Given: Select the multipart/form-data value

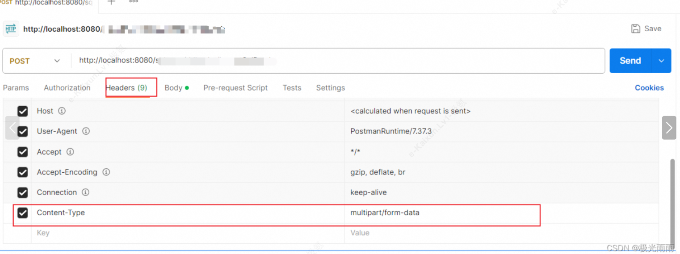Looking at the screenshot, I should tap(385, 213).
